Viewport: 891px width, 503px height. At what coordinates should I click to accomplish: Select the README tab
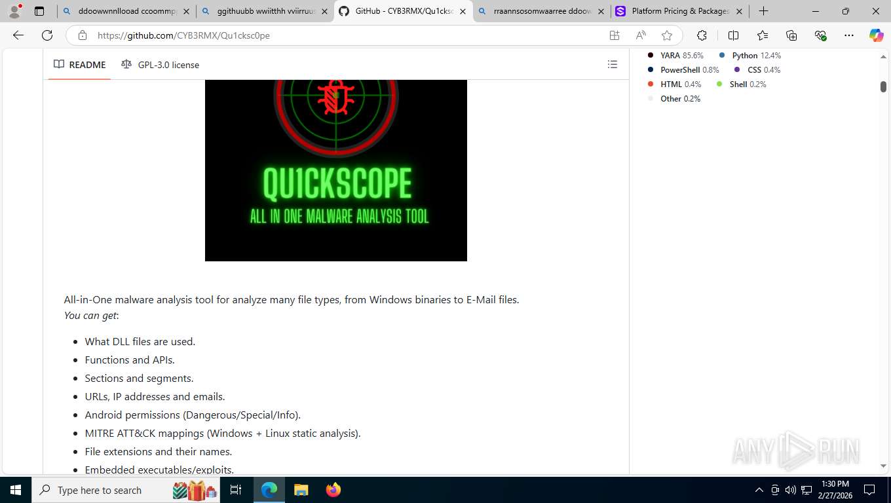pyautogui.click(x=79, y=64)
